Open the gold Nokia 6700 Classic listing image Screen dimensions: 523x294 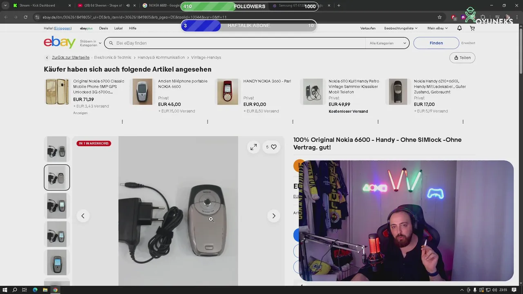(x=57, y=92)
